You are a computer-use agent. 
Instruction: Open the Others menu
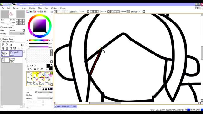click(x=63, y=8)
